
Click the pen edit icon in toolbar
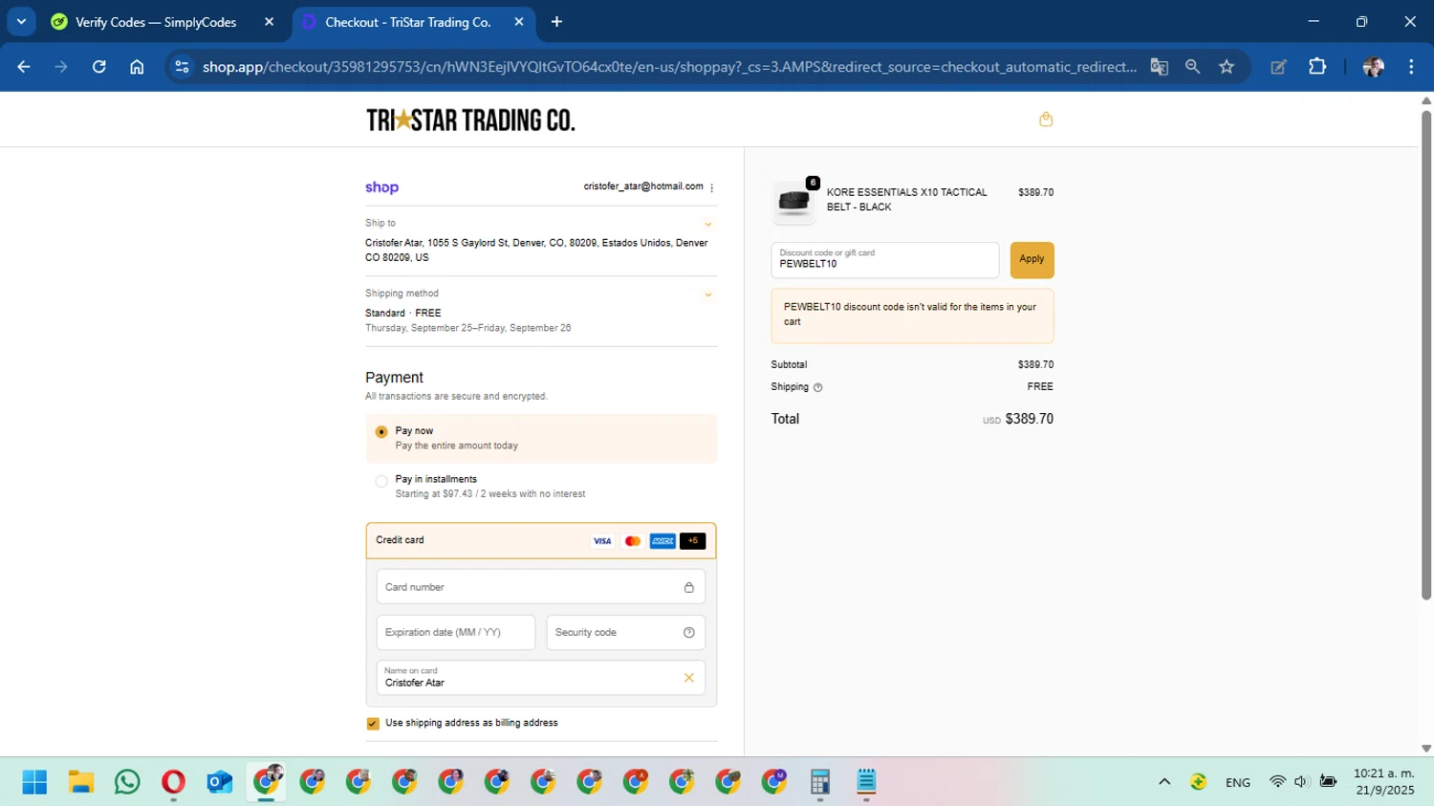coord(1278,67)
